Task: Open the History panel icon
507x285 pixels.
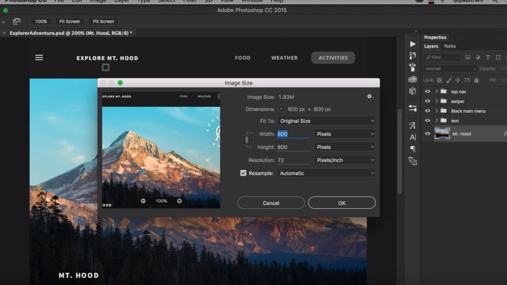Action: (x=413, y=56)
